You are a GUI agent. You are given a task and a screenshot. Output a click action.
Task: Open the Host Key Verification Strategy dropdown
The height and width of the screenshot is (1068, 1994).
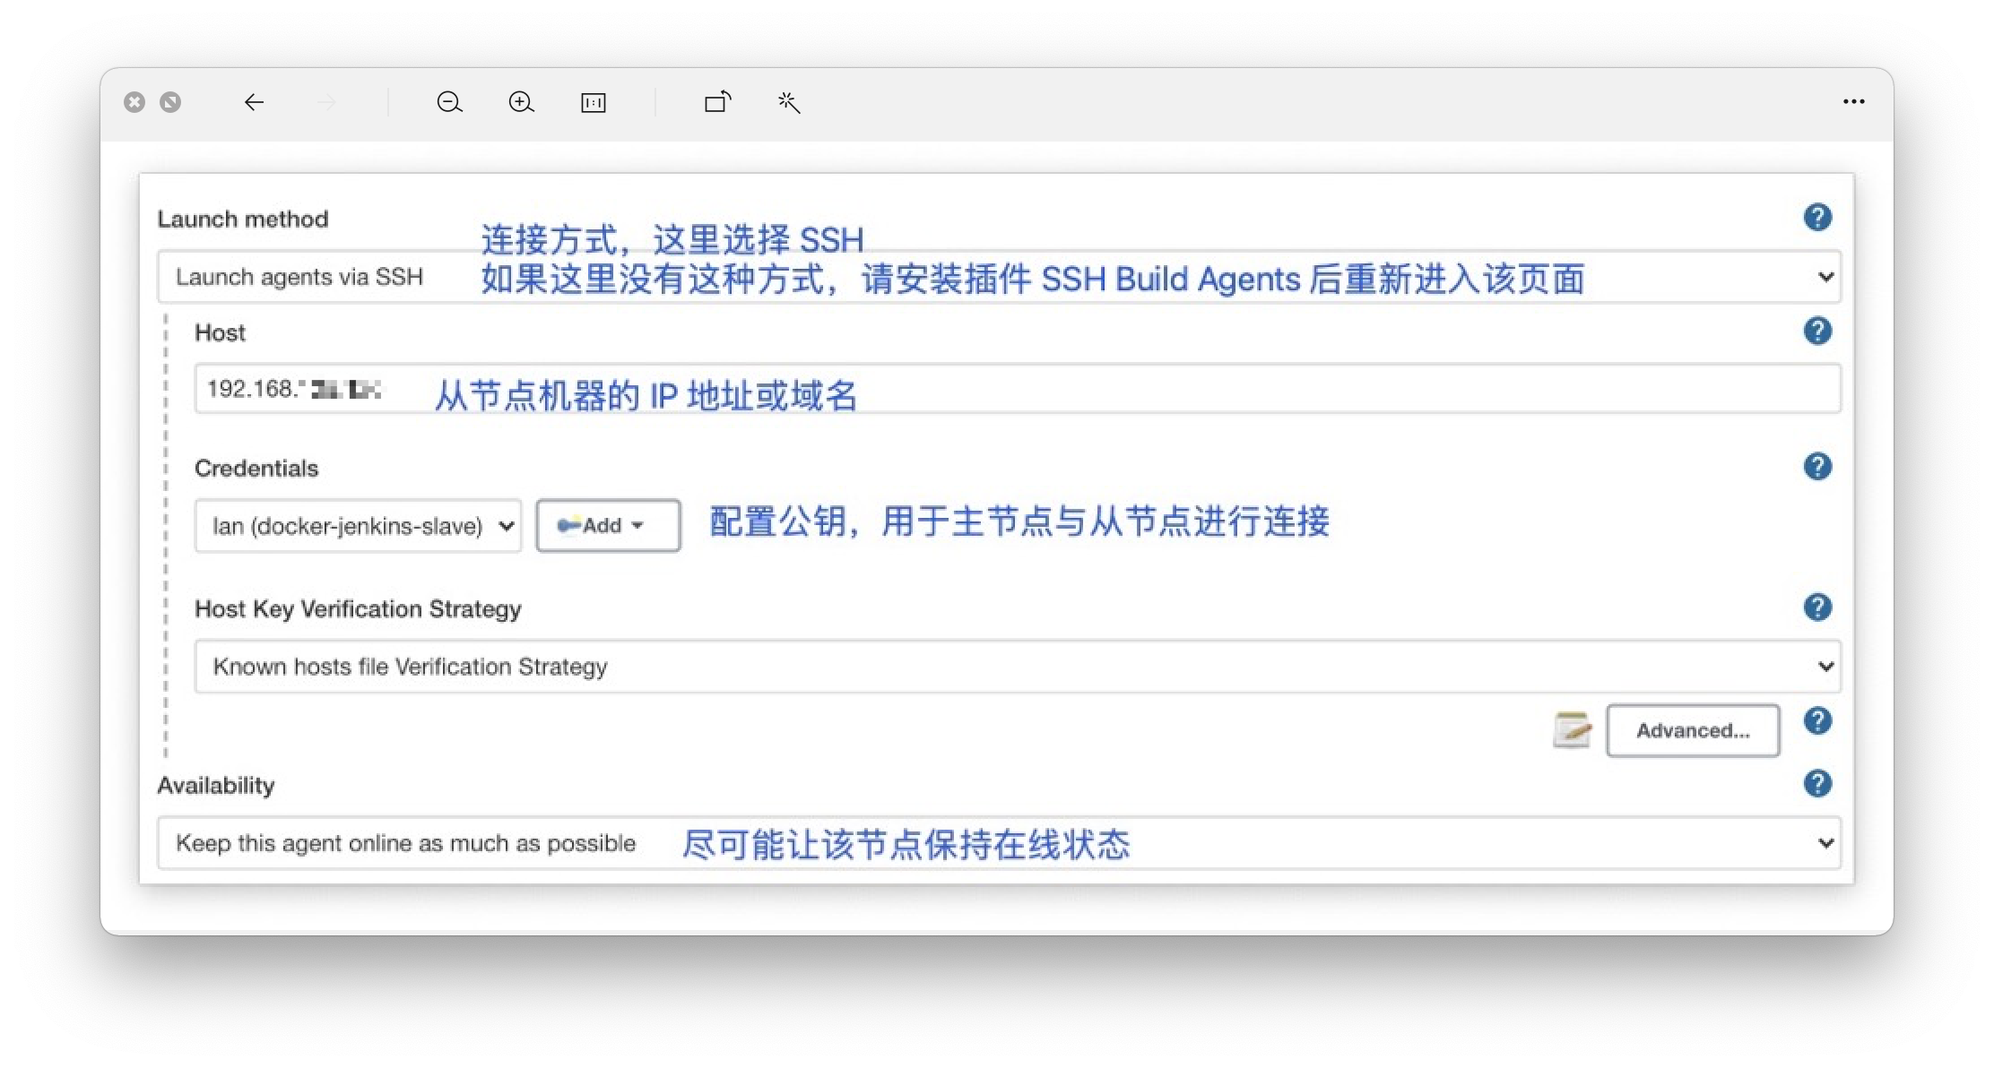[1018, 666]
